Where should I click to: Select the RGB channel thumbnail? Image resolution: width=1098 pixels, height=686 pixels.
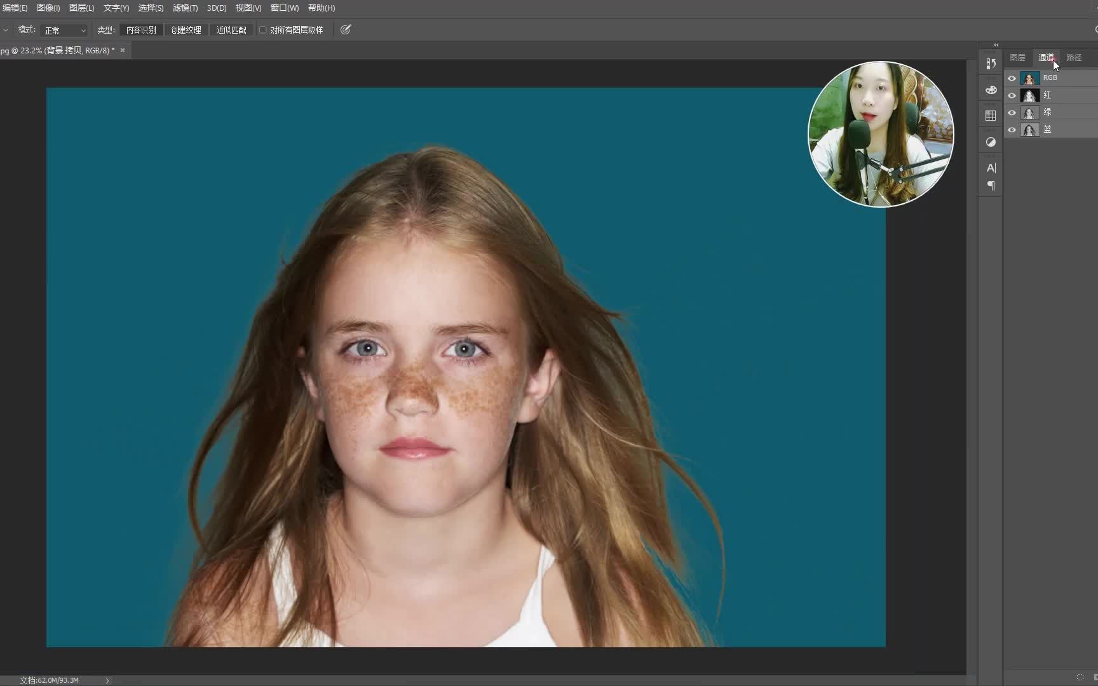[x=1029, y=78]
